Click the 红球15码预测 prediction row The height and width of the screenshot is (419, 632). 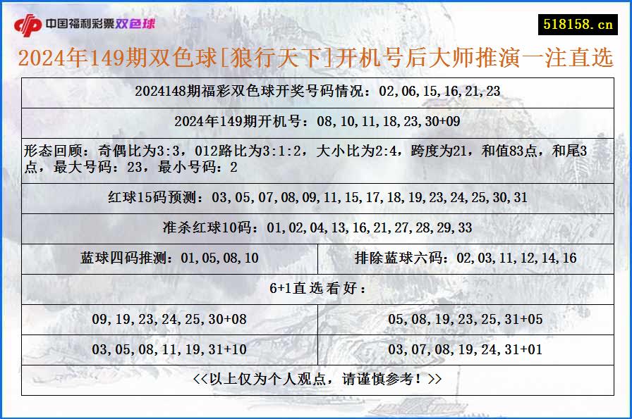[x=315, y=196]
